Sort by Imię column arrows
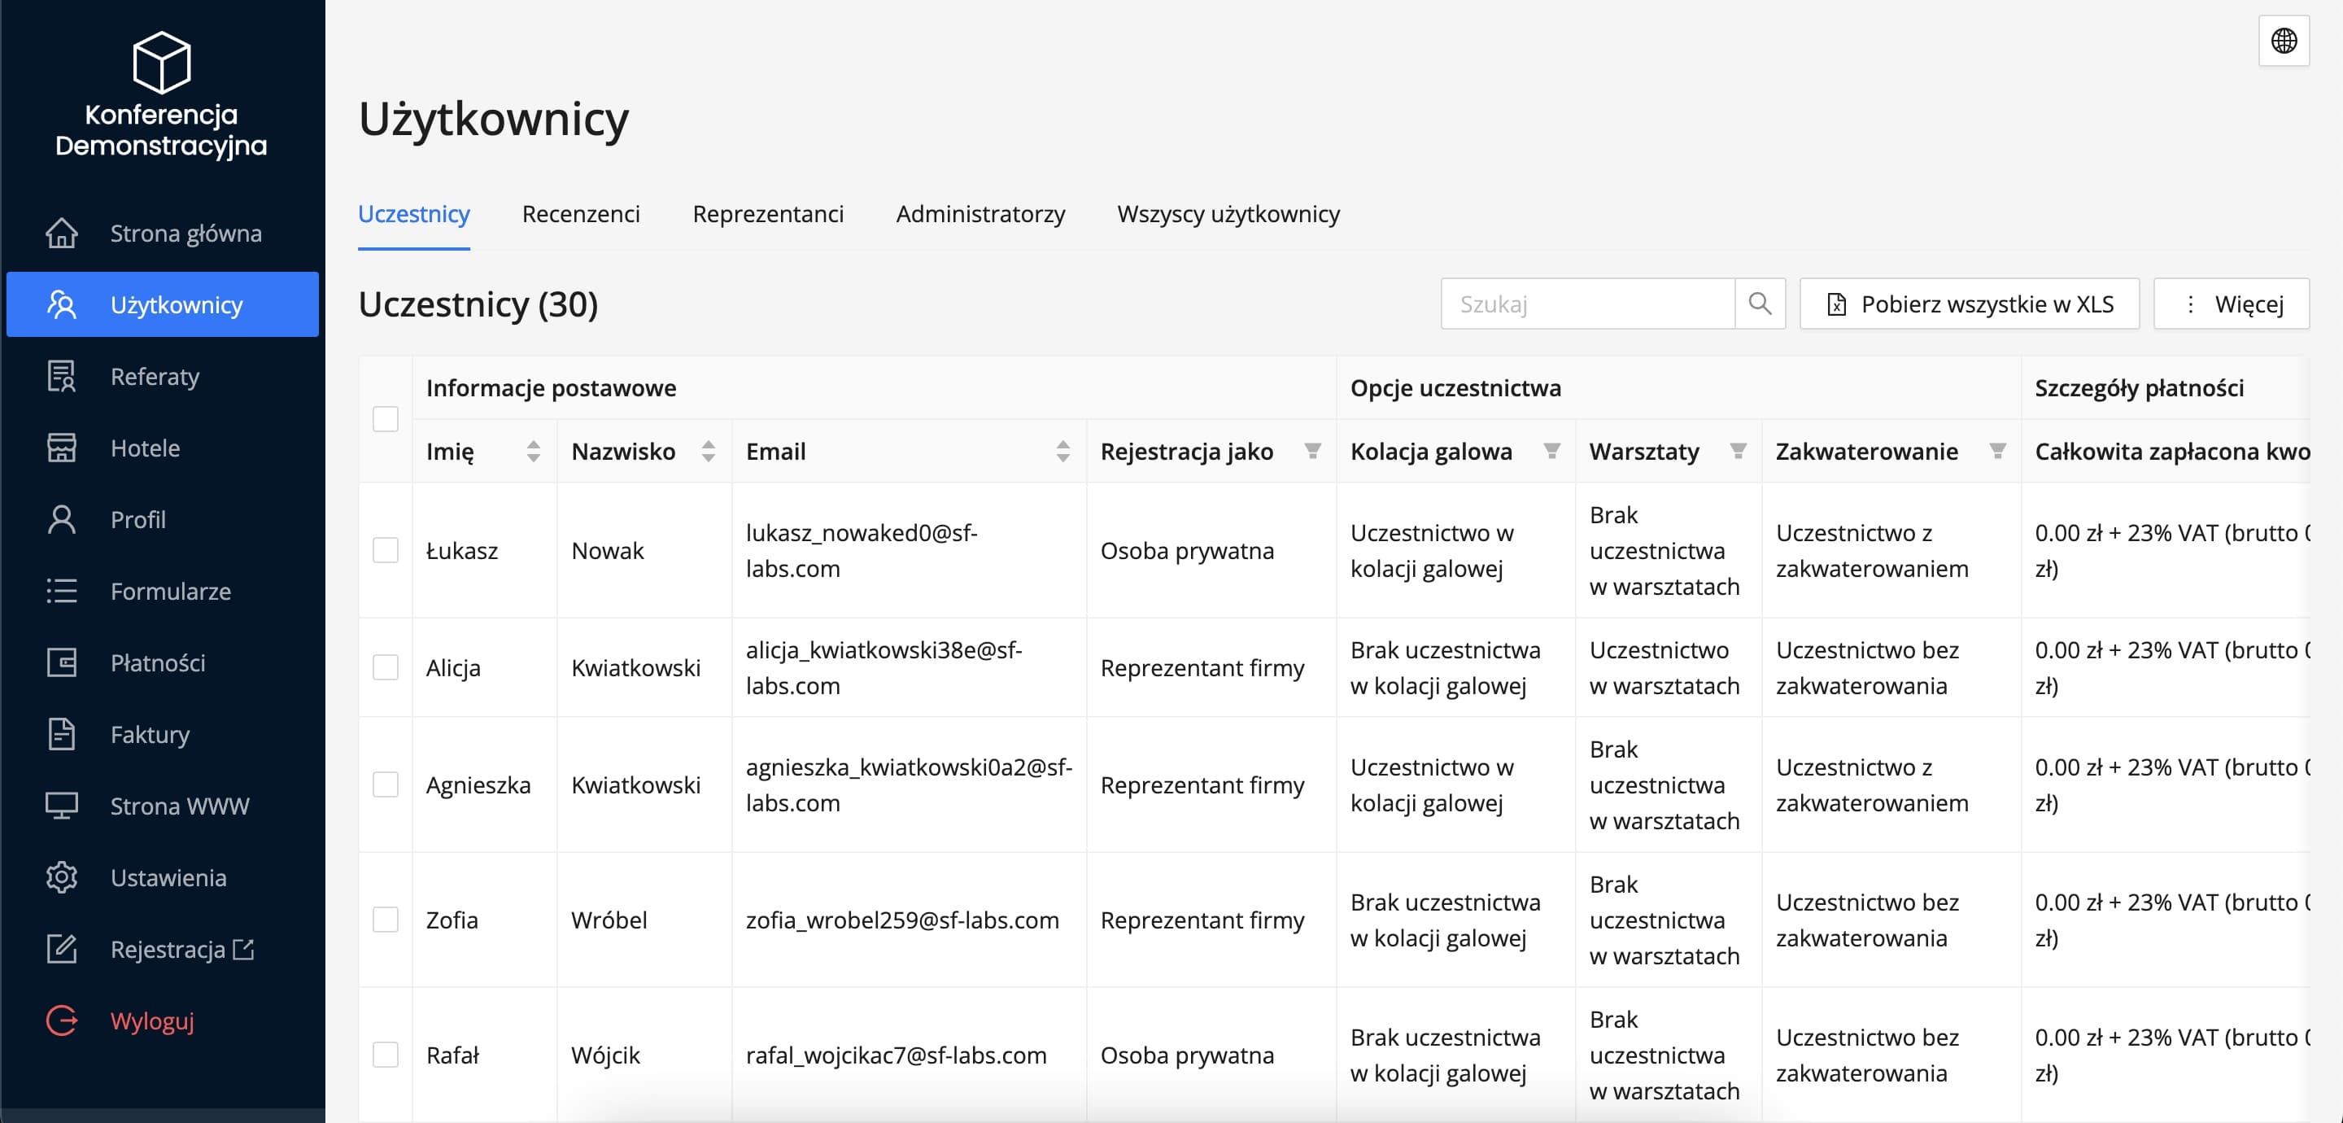 [x=533, y=452]
